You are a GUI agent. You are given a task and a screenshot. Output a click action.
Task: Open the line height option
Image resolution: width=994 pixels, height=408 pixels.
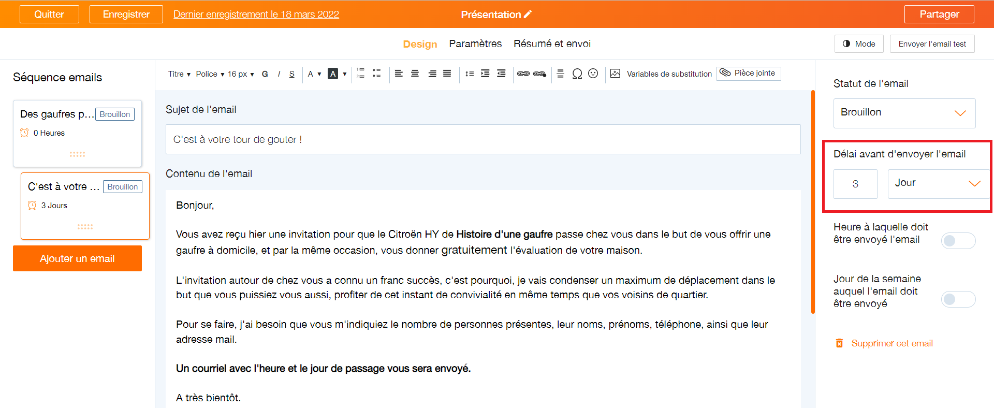pos(469,74)
